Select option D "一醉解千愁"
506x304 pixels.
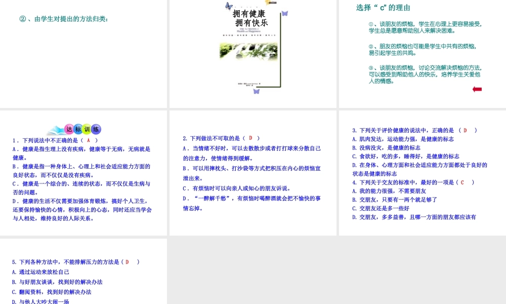point(251,203)
